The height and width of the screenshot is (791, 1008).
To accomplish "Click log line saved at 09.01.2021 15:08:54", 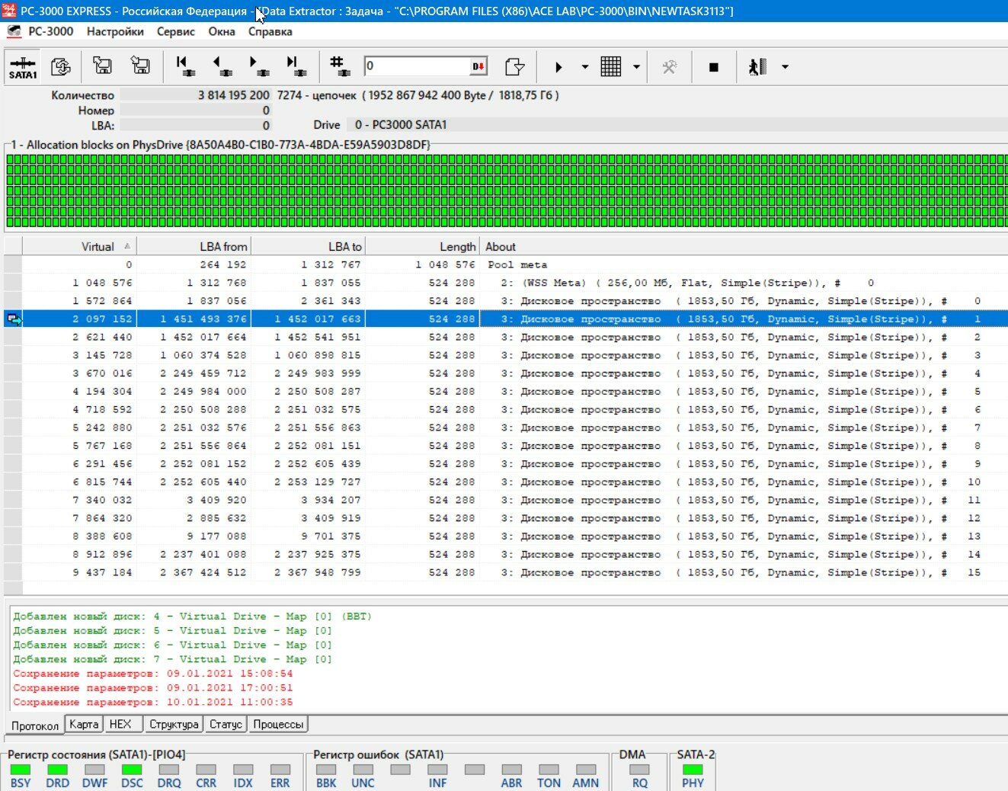I will pos(152,673).
